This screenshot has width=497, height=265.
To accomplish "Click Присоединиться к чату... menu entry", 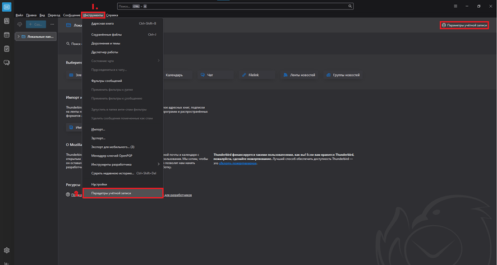I will (123, 69).
